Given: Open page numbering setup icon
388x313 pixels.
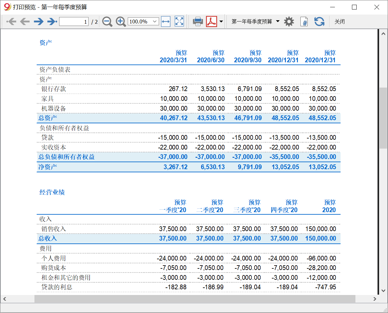Looking at the screenshot, I should [304, 21].
